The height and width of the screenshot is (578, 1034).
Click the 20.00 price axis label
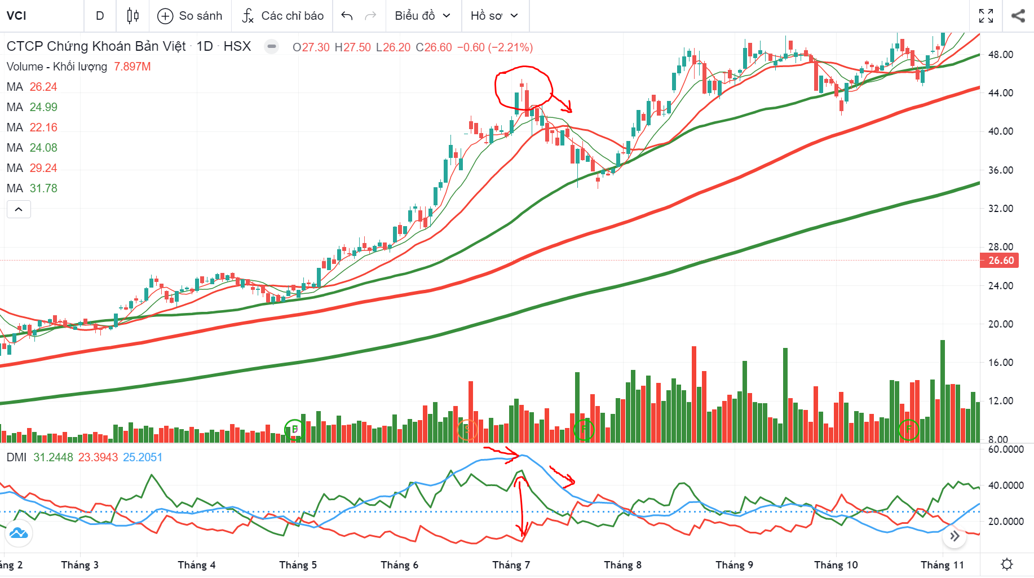[x=1001, y=324]
